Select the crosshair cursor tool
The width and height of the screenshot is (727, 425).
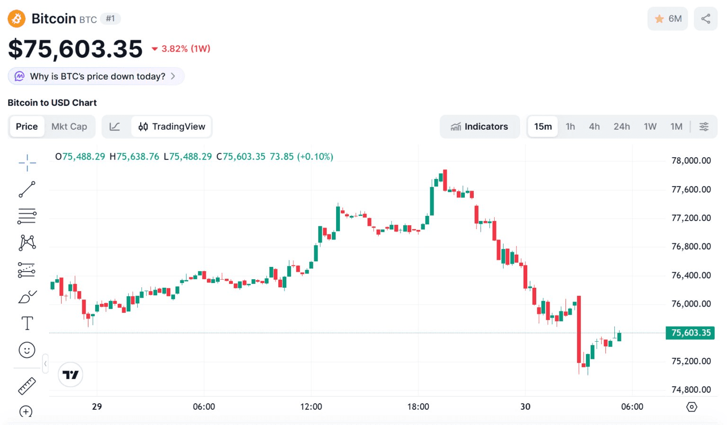tap(27, 163)
